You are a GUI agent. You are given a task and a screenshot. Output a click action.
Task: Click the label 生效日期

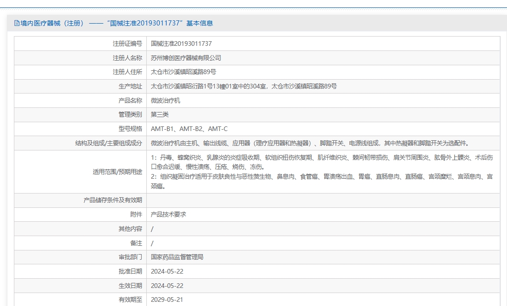pyautogui.click(x=130, y=286)
